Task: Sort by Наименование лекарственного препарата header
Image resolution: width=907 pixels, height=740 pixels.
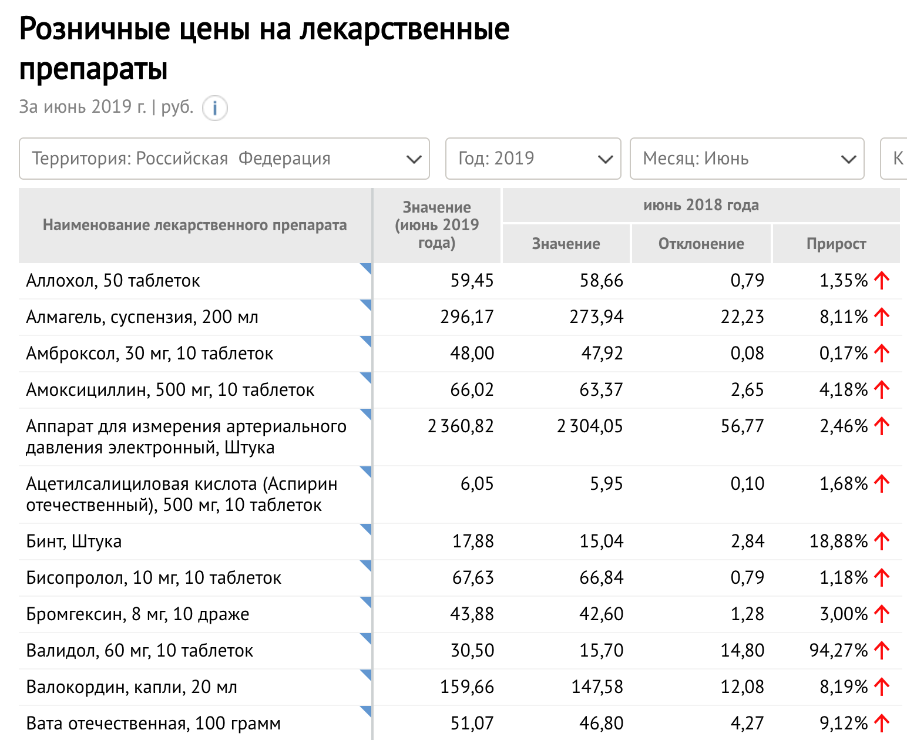Action: click(194, 226)
